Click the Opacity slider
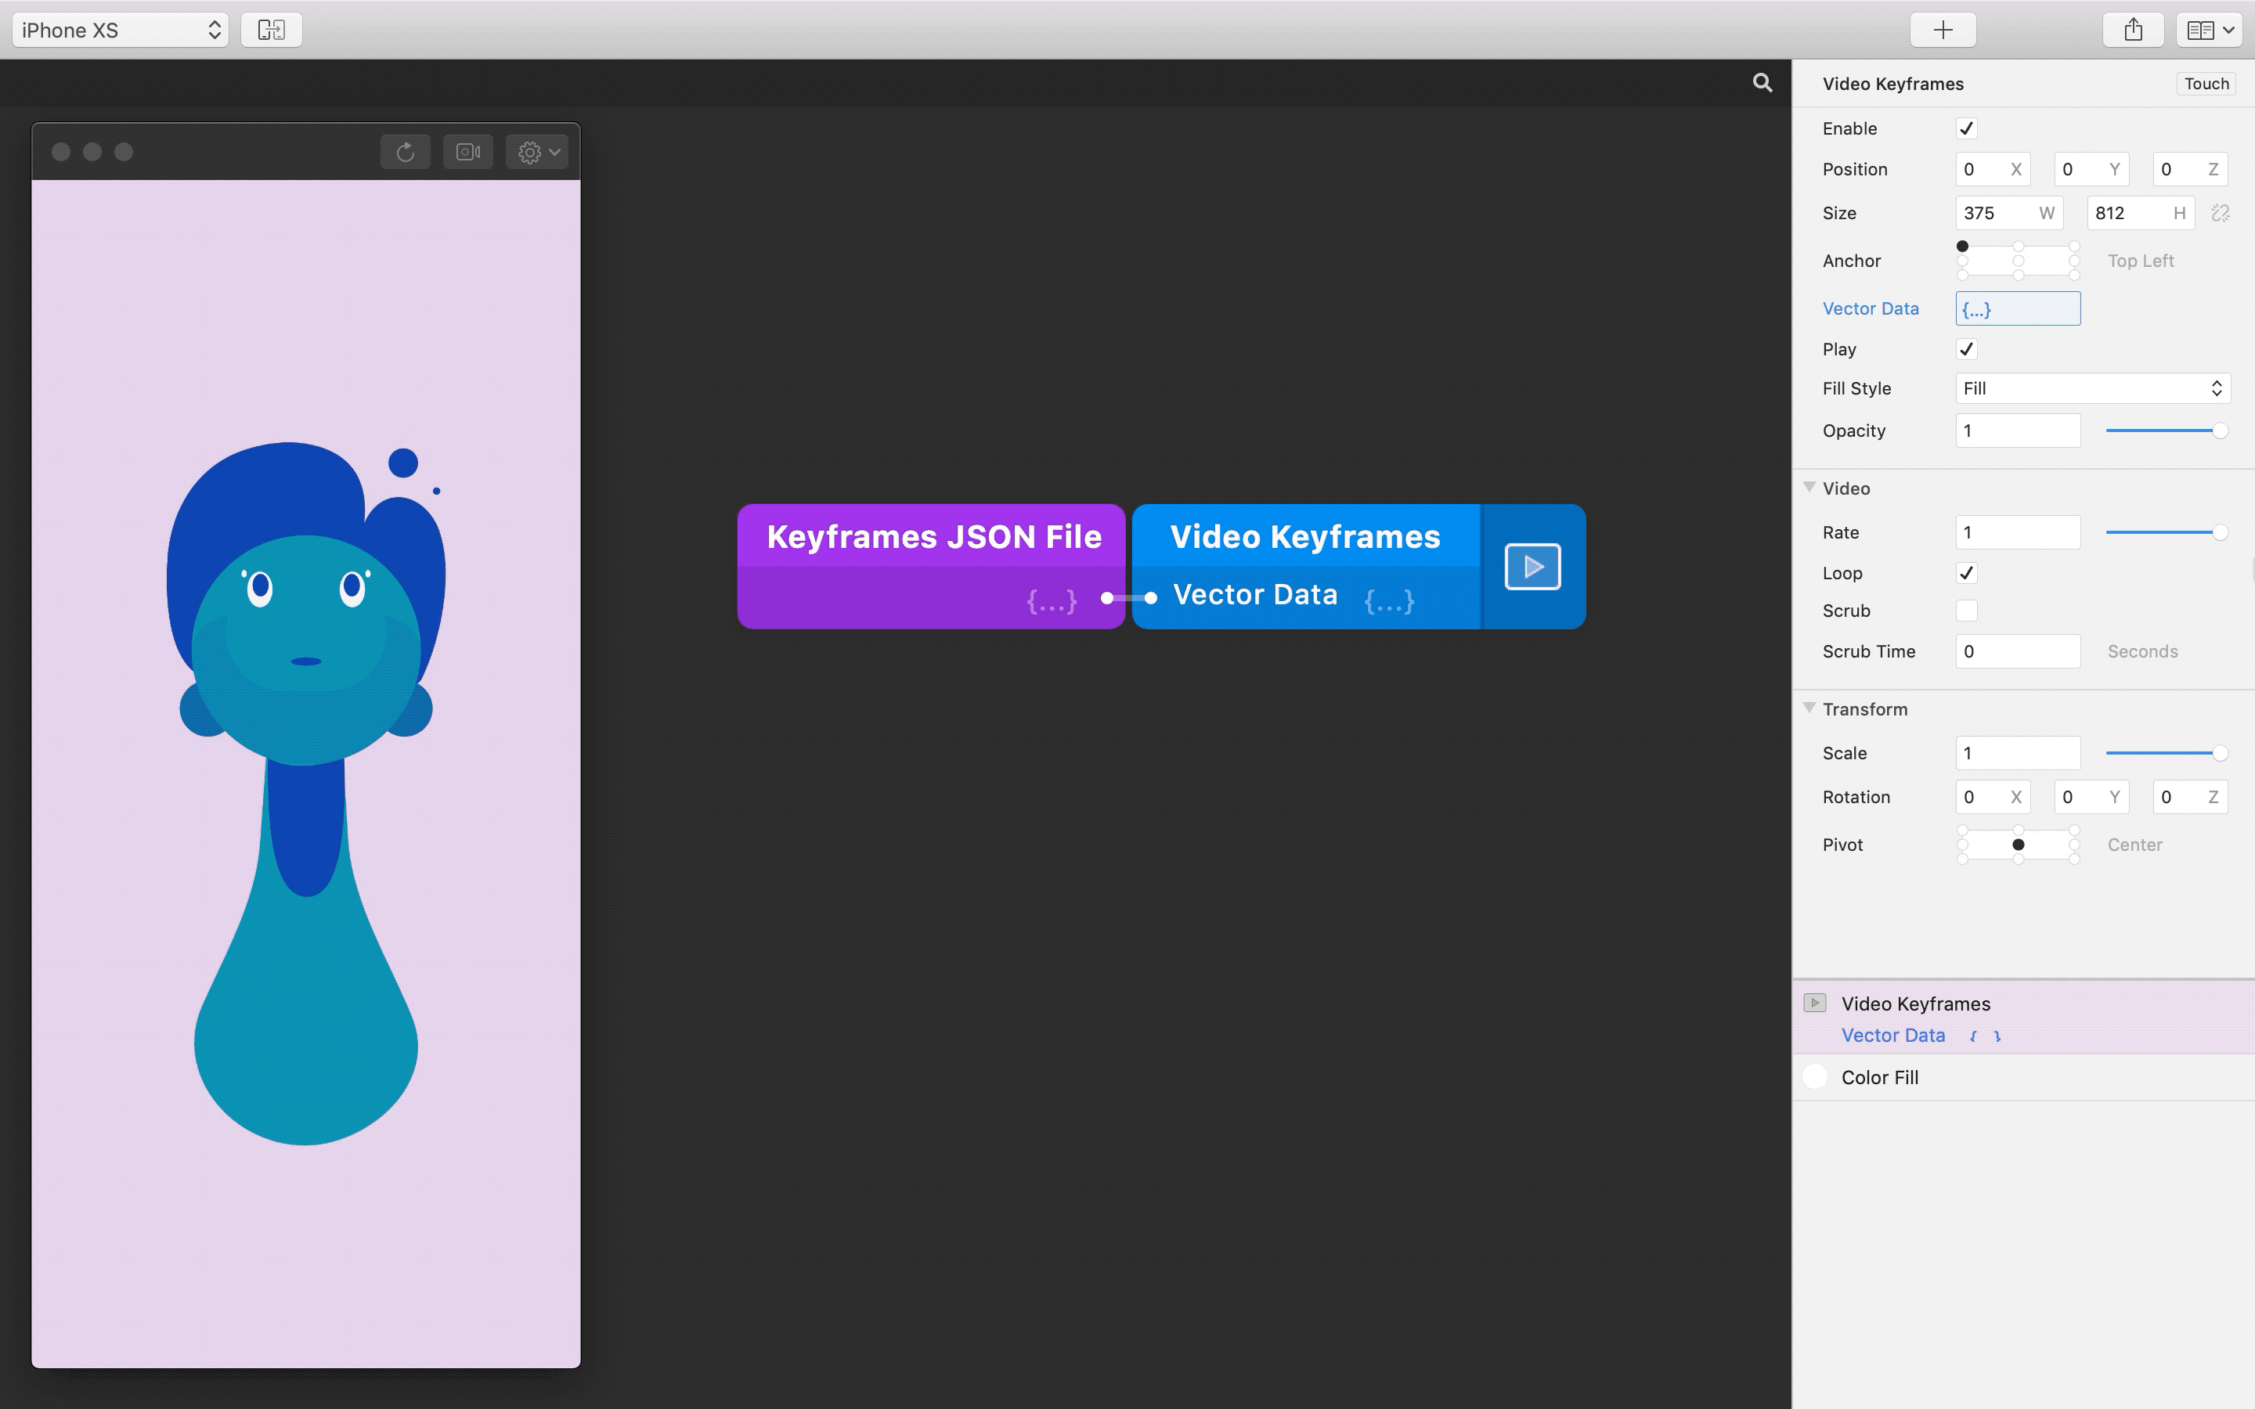Image resolution: width=2255 pixels, height=1409 pixels. [2166, 431]
